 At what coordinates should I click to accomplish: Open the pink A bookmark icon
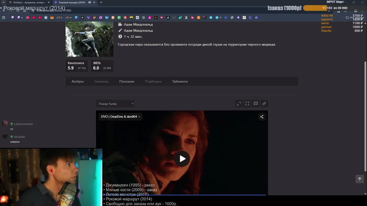tap(150, 17)
